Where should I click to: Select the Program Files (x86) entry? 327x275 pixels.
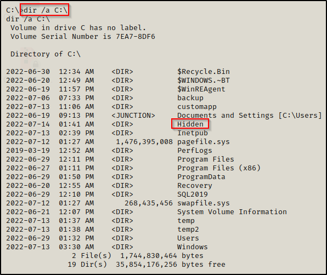click(219, 168)
